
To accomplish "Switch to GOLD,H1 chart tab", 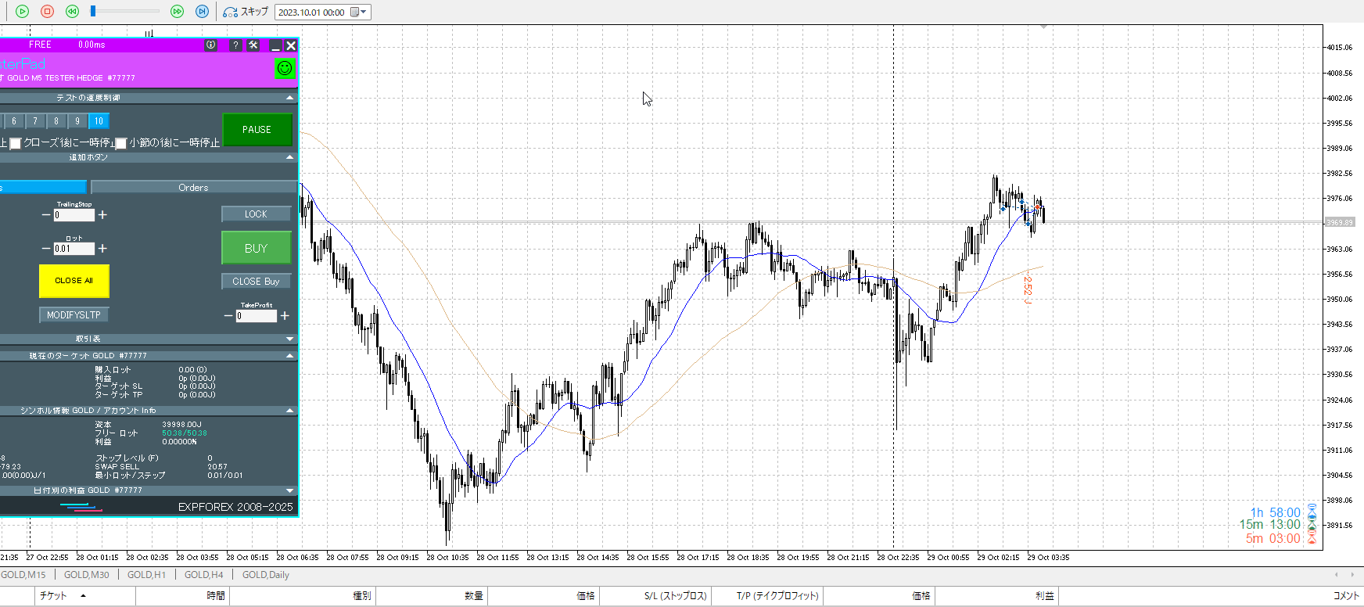I will tap(146, 575).
